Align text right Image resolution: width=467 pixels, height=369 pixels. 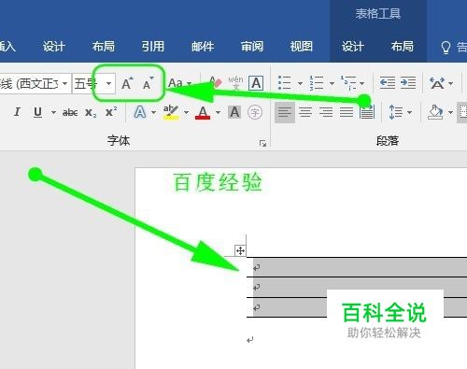[326, 112]
